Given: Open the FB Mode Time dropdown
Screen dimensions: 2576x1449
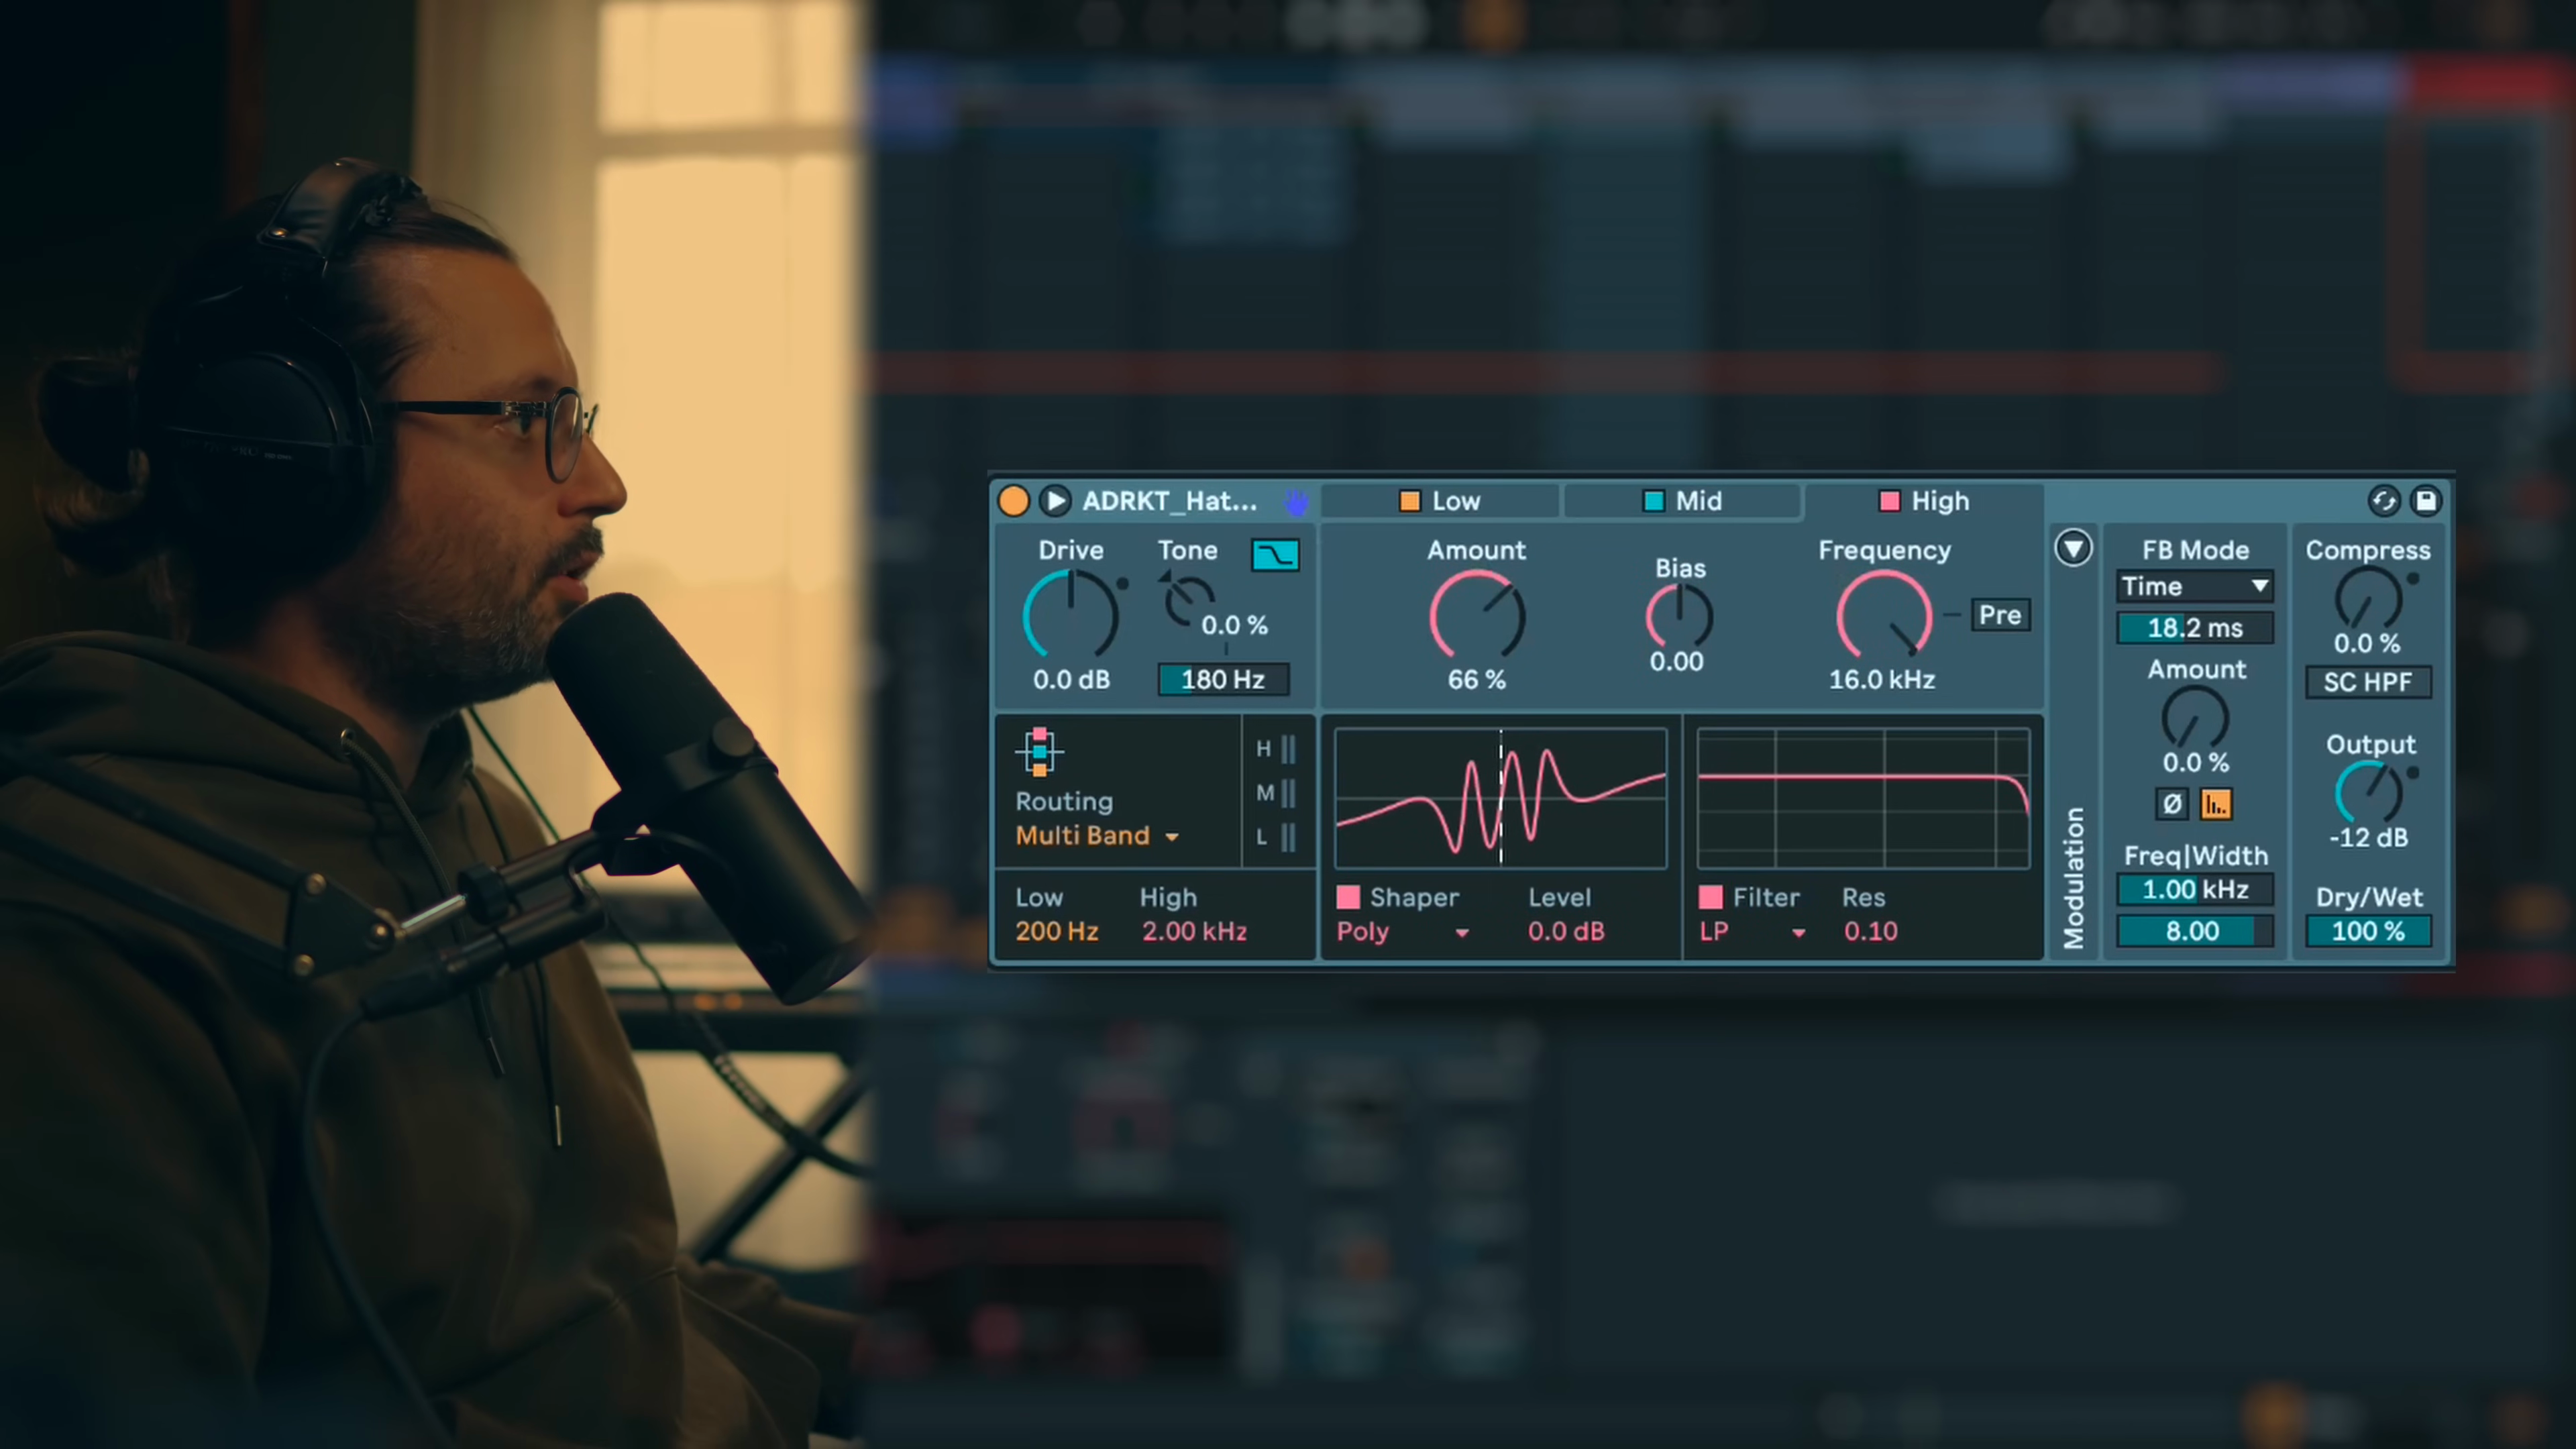Looking at the screenshot, I should (2195, 587).
